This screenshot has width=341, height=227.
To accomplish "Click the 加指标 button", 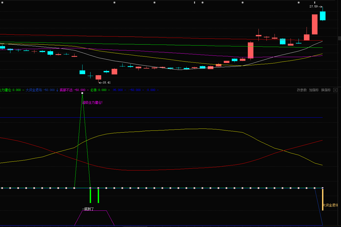I will click(x=314, y=90).
